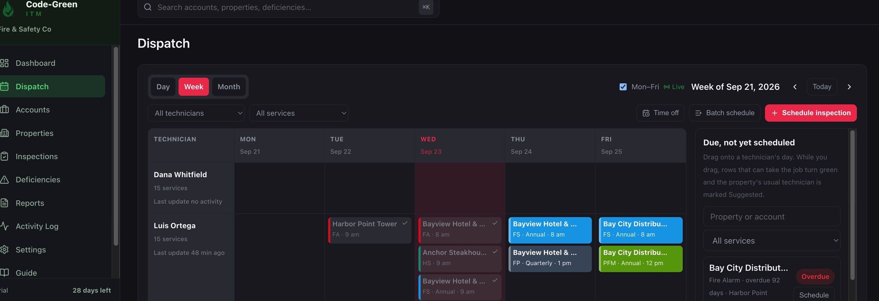
Task: Click the Due panel vertical scrollbar
Action: [x=852, y=205]
